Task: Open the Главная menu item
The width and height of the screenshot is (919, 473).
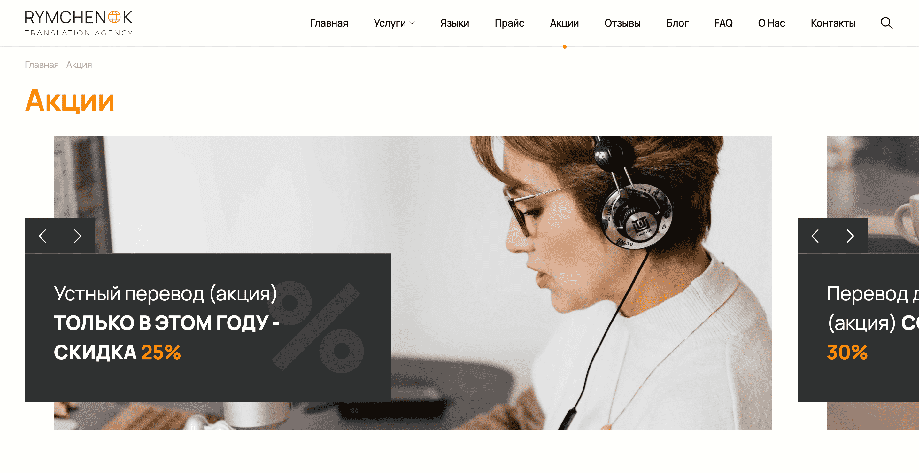Action: click(329, 23)
